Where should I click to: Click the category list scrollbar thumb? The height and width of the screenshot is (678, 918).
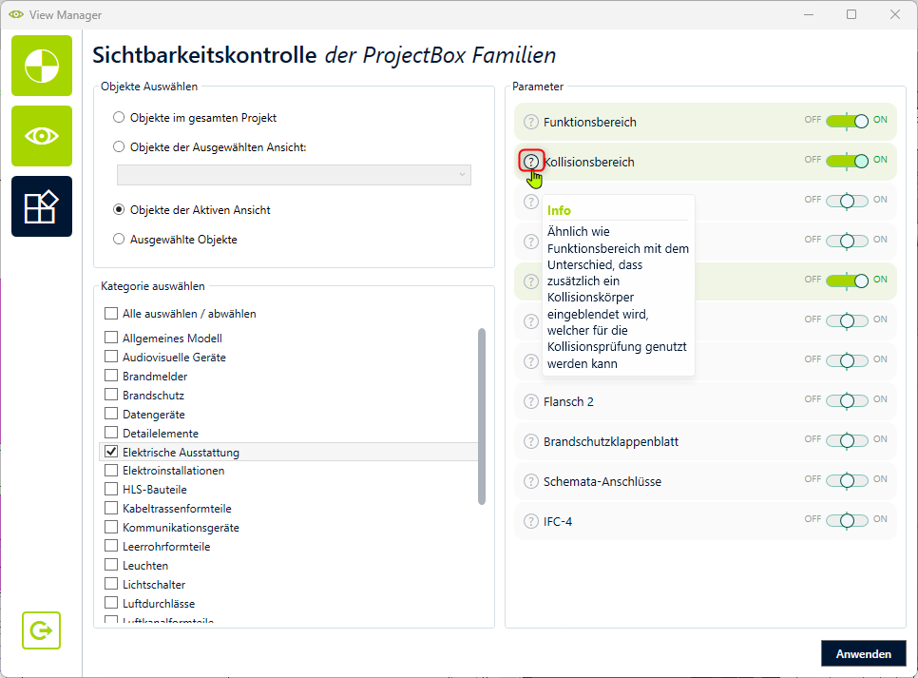[x=482, y=416]
